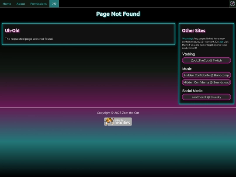Open zootthecat @ Bluesky link
Viewport: 236px width, 177px height.
[x=206, y=97]
